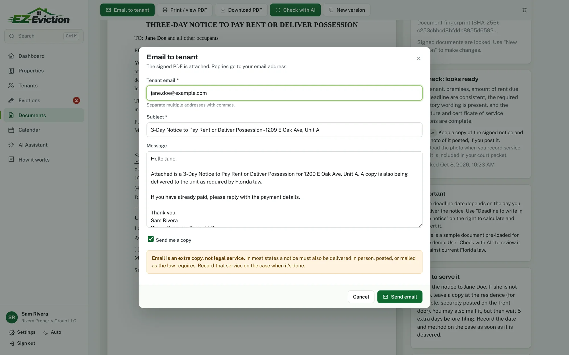
Task: Click the EZ-Eviction logo
Action: pyautogui.click(x=38, y=16)
